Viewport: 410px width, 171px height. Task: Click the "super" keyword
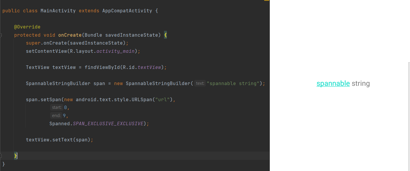33,43
